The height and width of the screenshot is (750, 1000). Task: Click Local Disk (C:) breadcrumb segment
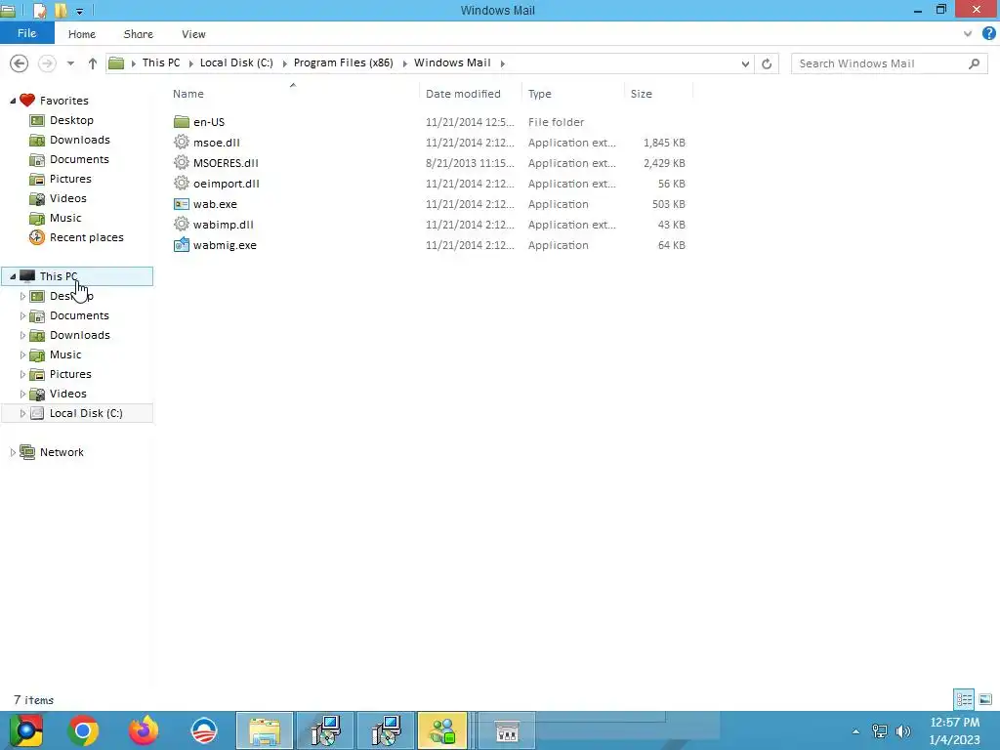[x=236, y=62]
